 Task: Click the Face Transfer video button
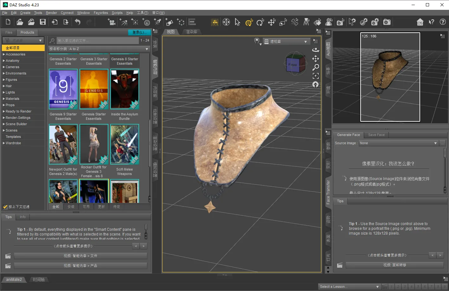(x=394, y=265)
